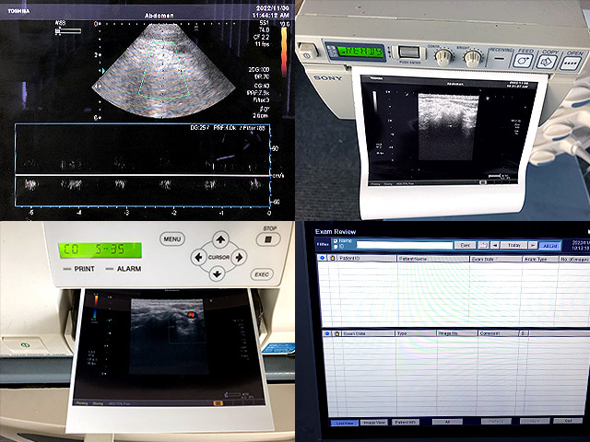Go to previous day arrow before Today

pyautogui.click(x=496, y=245)
